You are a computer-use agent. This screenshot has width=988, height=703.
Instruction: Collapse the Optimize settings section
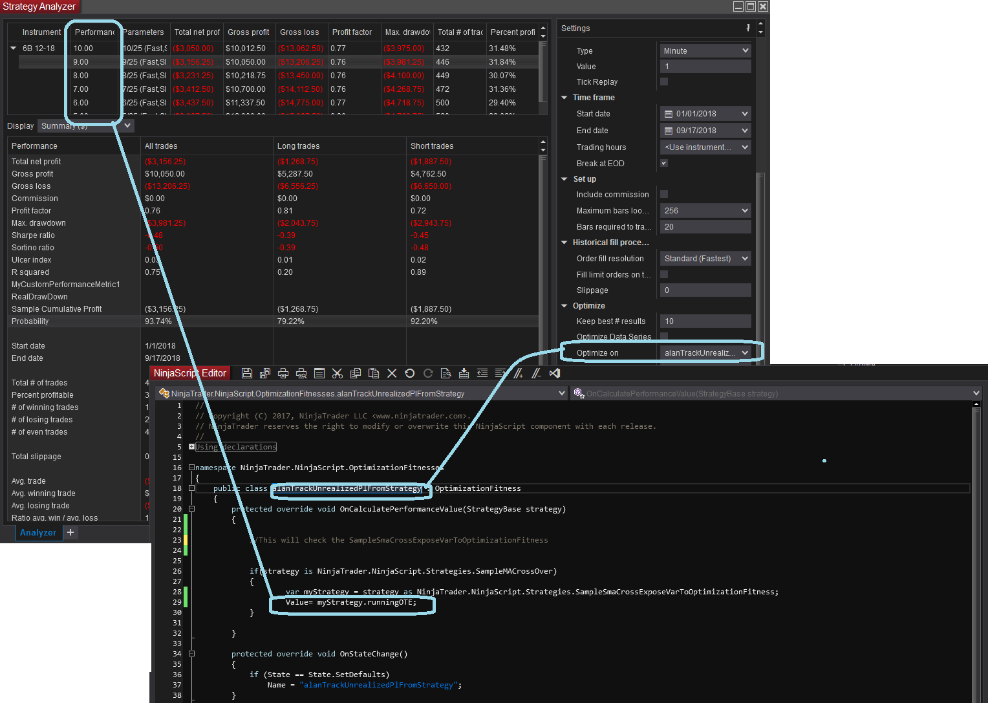click(564, 306)
